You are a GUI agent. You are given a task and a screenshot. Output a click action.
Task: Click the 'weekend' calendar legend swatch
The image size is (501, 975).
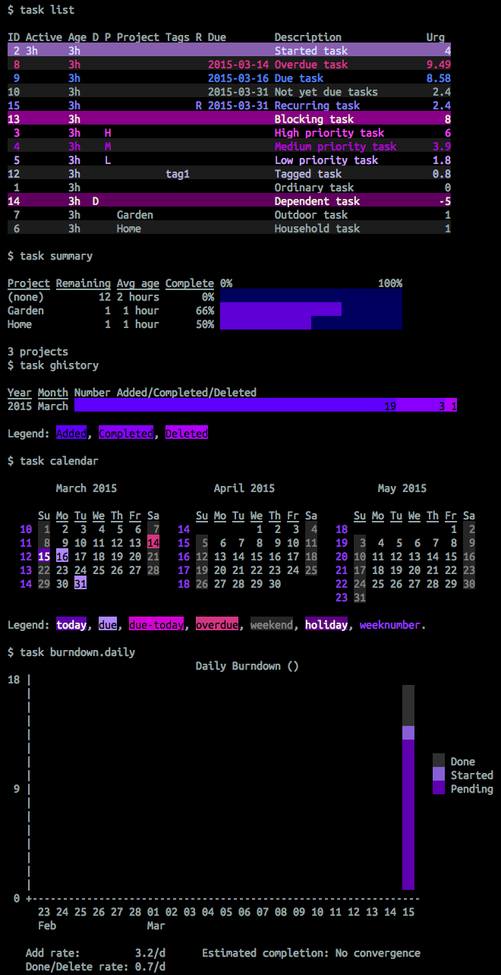(x=272, y=625)
